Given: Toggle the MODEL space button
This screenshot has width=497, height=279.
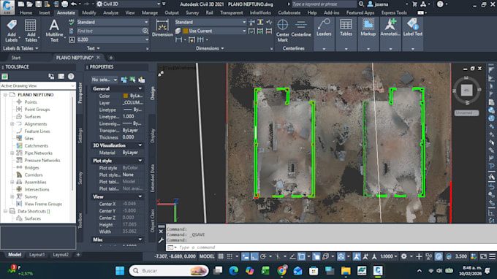Looking at the screenshot, I should [207, 256].
